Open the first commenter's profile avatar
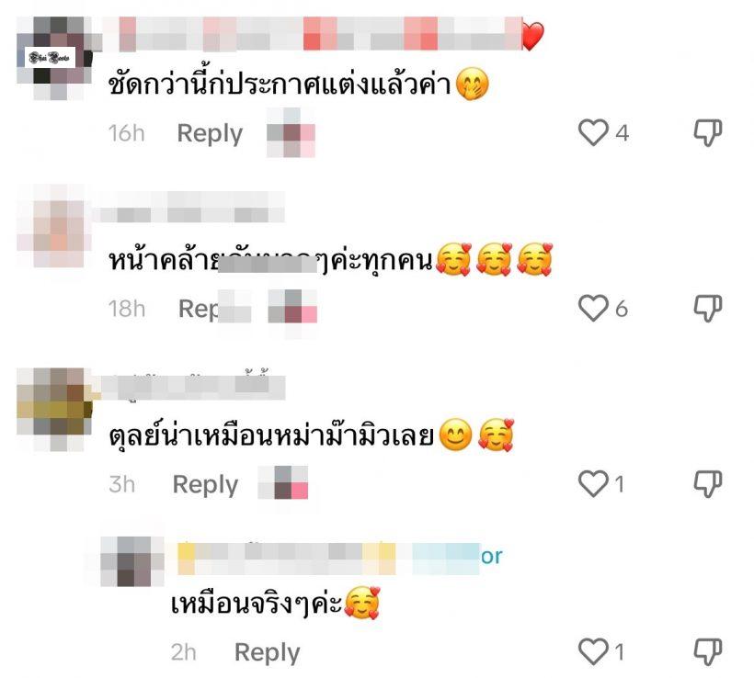The height and width of the screenshot is (678, 754). (54, 58)
